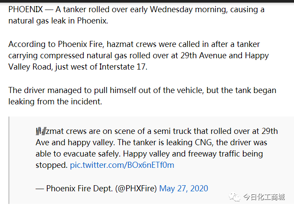Click the 今日化工商城 watermark text
The height and width of the screenshot is (210, 294).
point(264,197)
